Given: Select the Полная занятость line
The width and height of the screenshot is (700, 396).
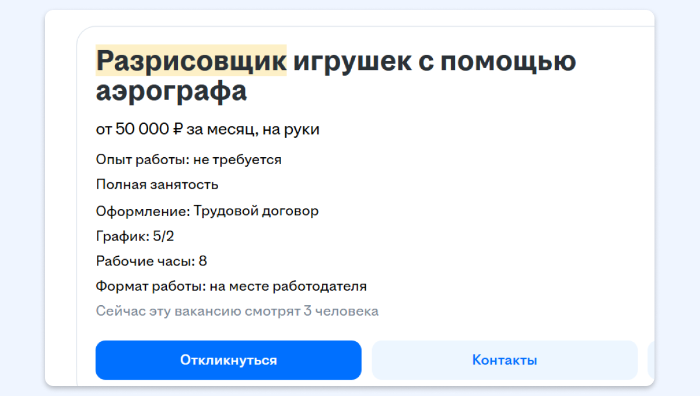Looking at the screenshot, I should (x=157, y=185).
